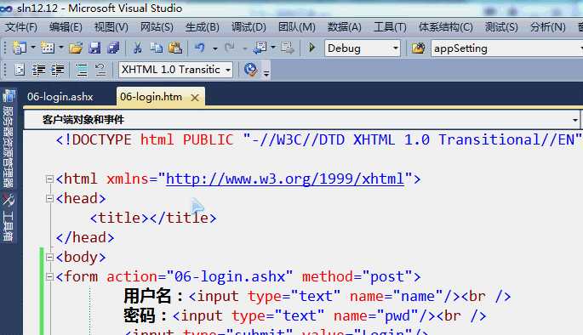Click the appSetting search combo box
Screen dimensions: 583x335
point(506,48)
